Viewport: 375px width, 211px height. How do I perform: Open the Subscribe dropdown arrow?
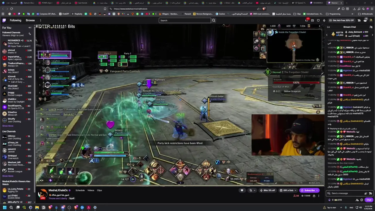[317, 190]
